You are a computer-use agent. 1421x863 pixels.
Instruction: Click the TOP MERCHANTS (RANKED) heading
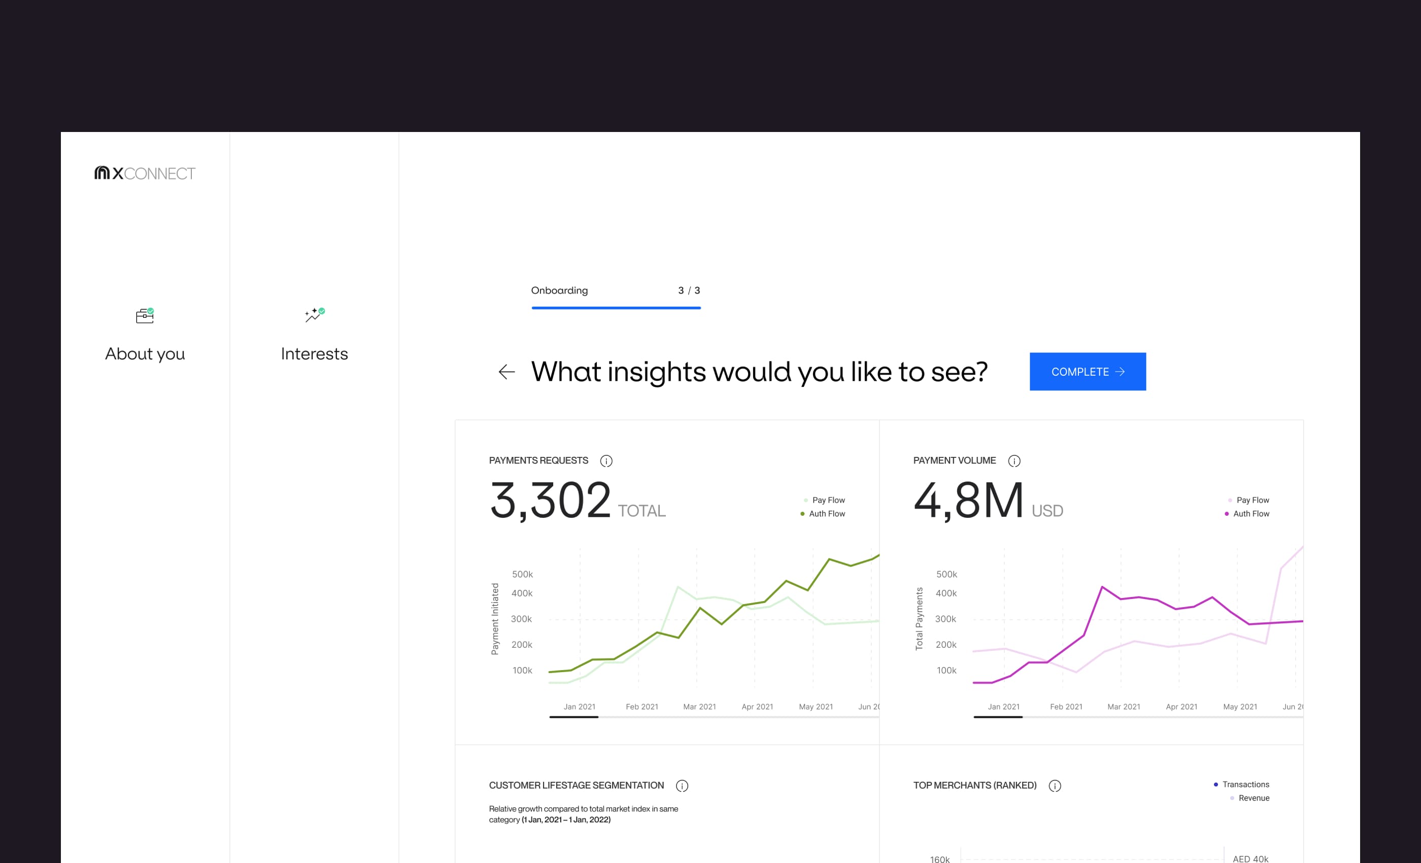[974, 785]
